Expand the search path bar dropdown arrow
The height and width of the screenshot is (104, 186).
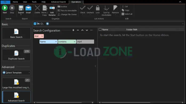point(183,24)
